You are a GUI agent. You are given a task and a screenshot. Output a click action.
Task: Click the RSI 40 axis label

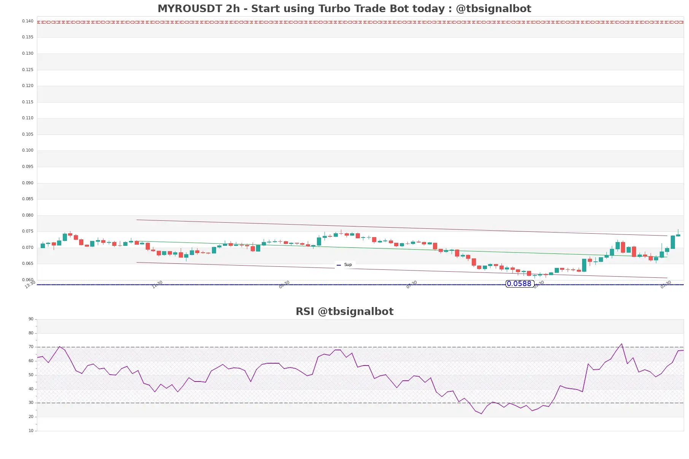(31, 389)
